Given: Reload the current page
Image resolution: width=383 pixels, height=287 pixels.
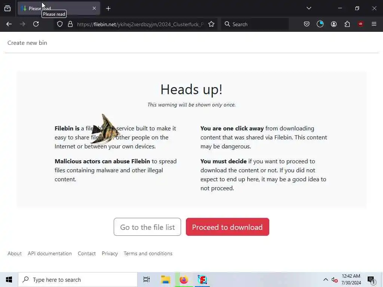Looking at the screenshot, I should click(36, 24).
